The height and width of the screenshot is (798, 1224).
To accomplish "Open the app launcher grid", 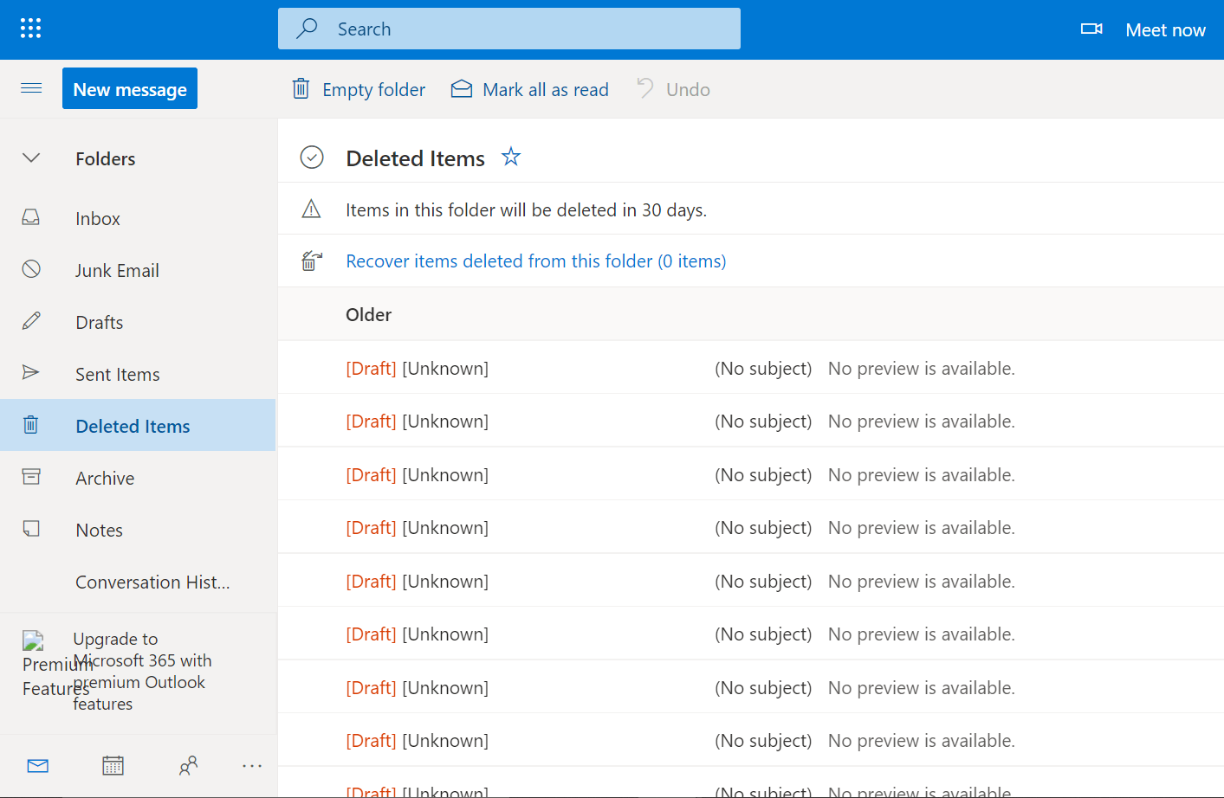I will [x=30, y=29].
